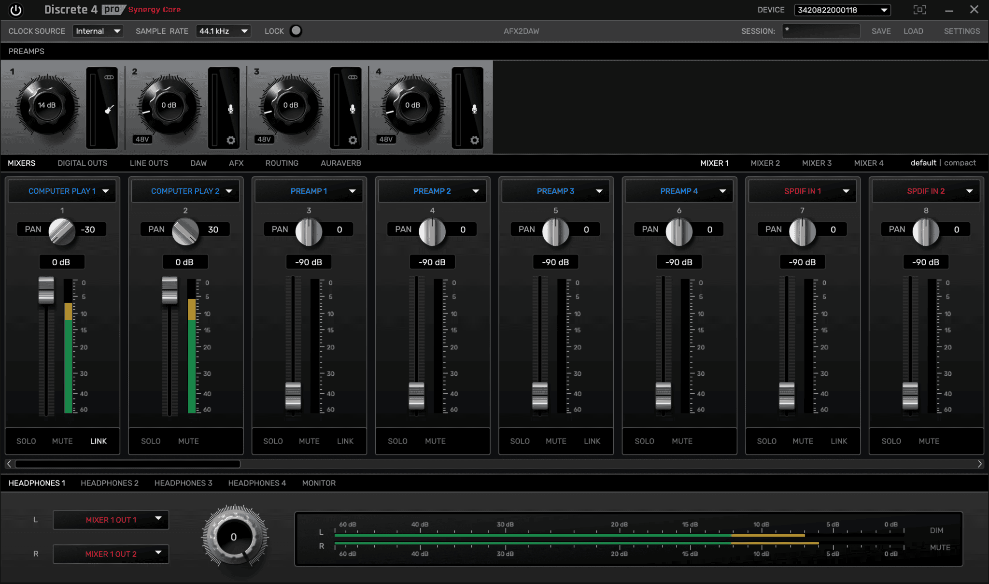
Task: Open preamp 4 settings gear icon
Action: (x=474, y=140)
